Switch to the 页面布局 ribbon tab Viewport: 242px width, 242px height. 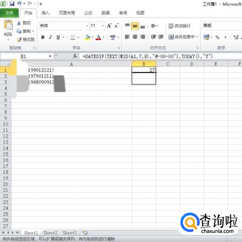(67, 13)
